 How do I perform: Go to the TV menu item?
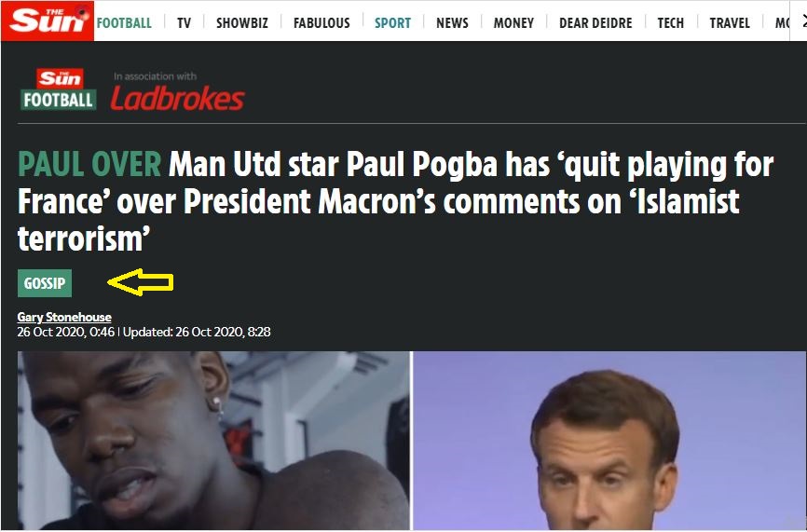184,23
